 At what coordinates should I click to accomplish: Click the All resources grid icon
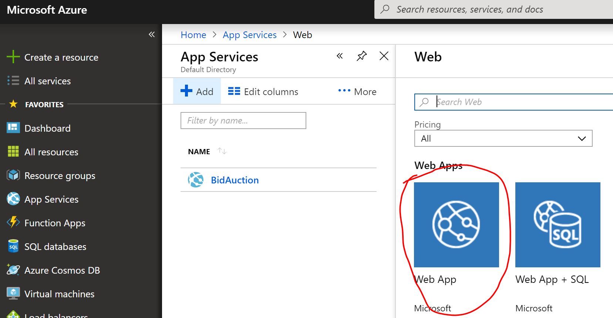pyautogui.click(x=13, y=151)
